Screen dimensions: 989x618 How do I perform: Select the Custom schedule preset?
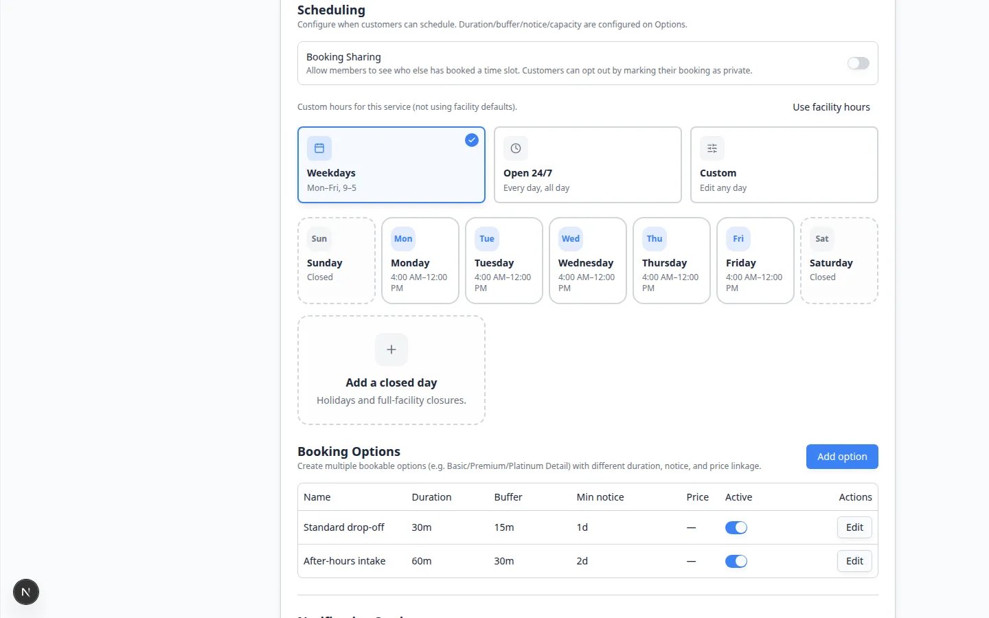[784, 165]
